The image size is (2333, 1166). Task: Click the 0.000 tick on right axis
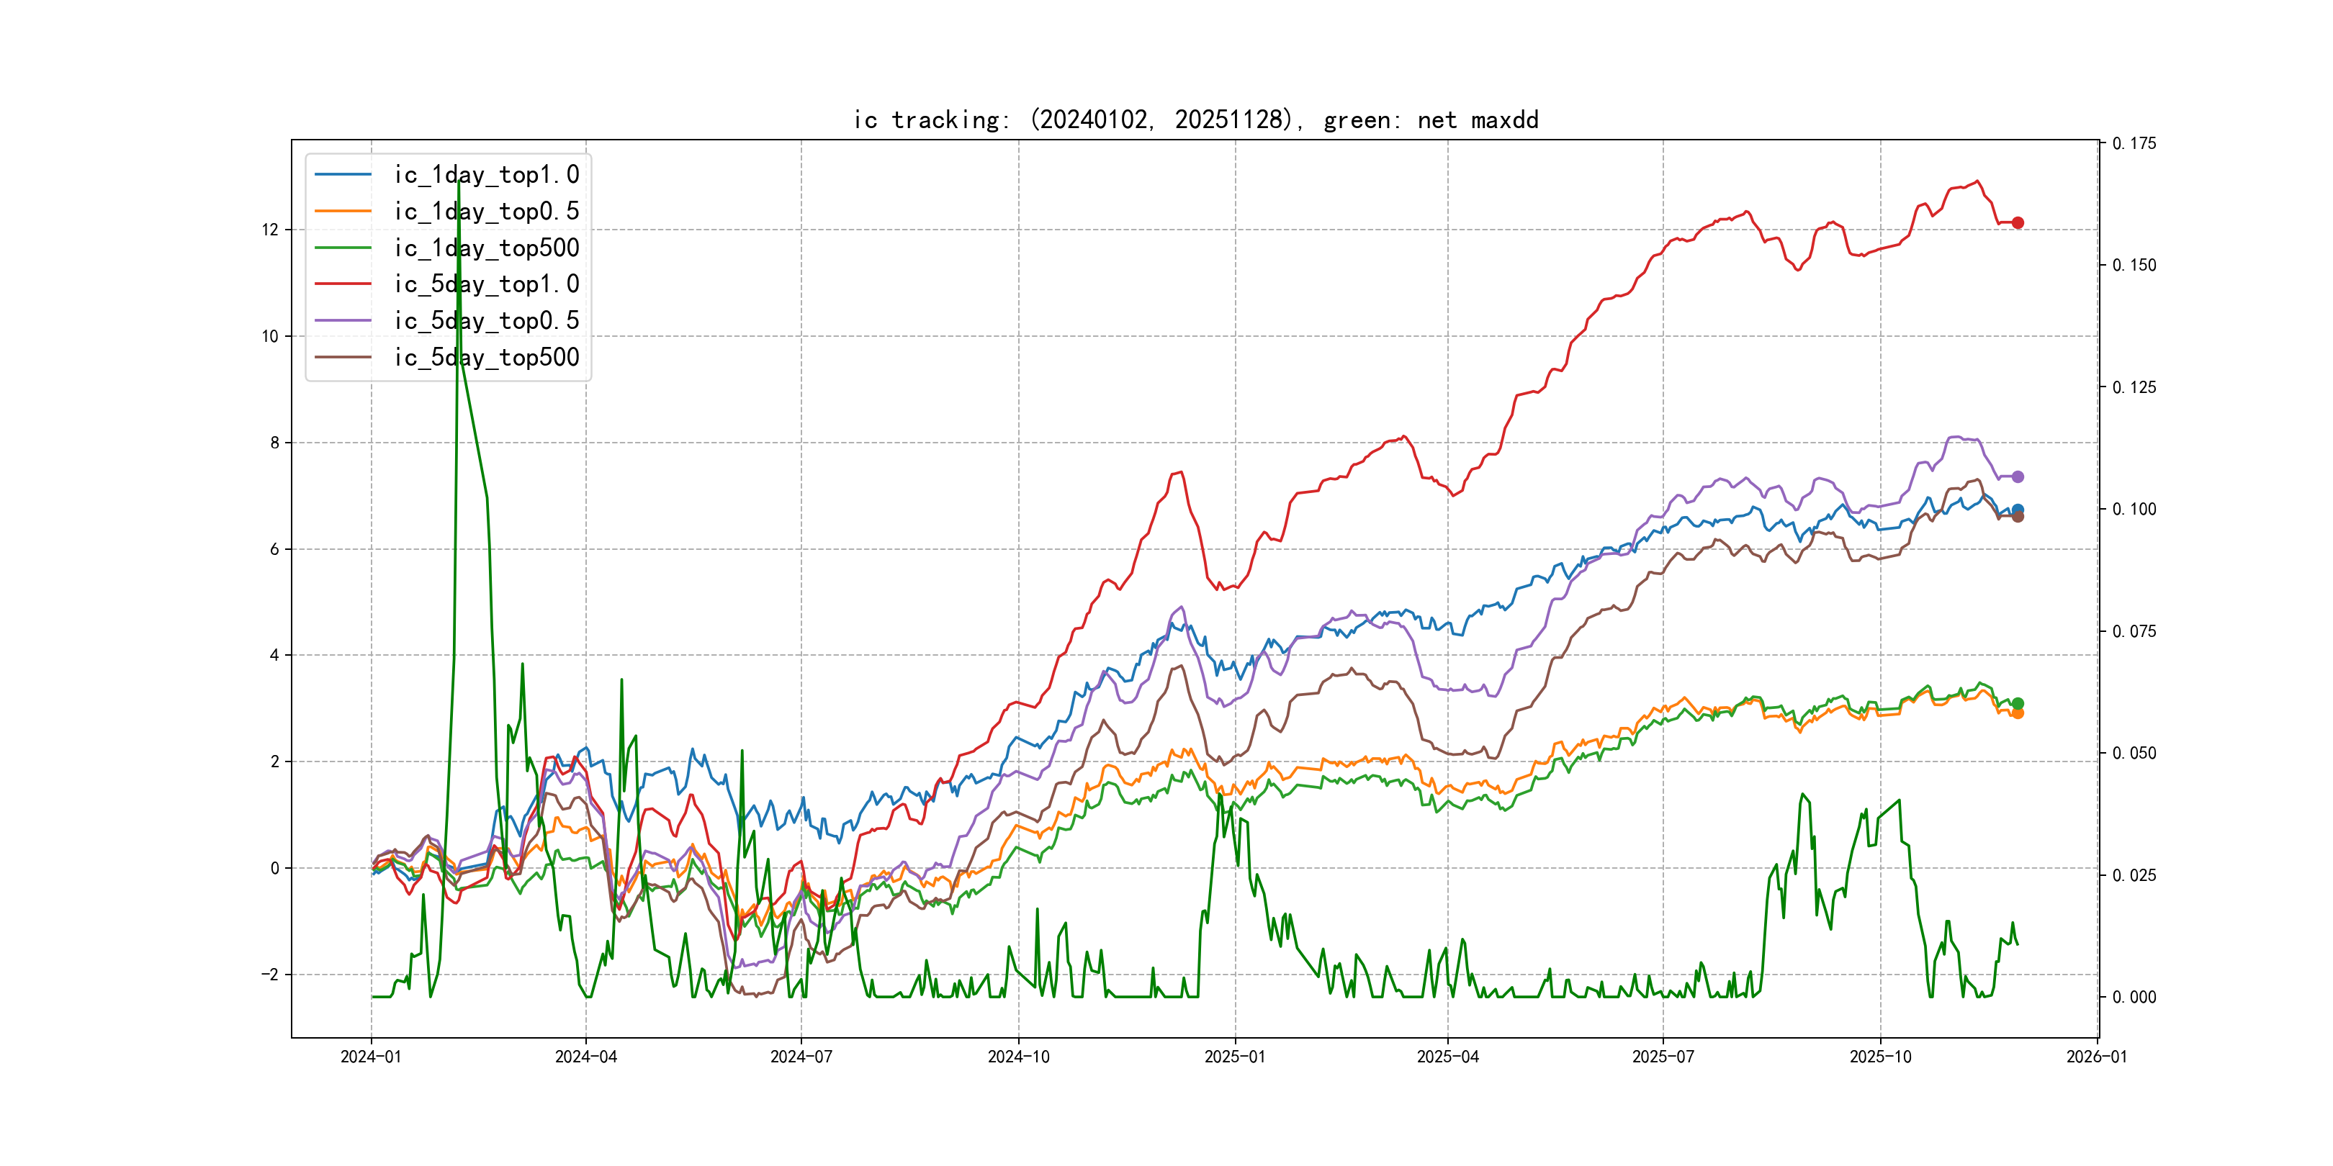tap(2134, 998)
